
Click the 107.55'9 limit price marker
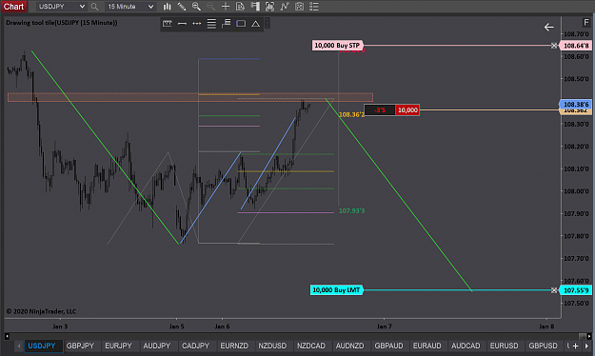[576, 290]
